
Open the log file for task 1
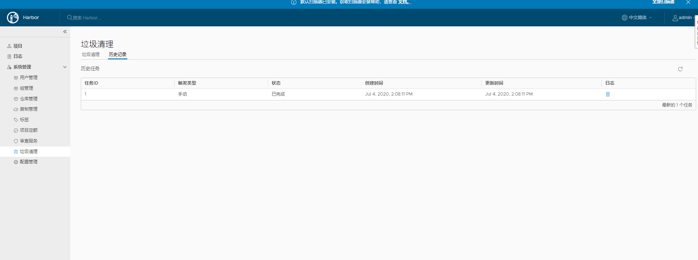[x=608, y=94]
